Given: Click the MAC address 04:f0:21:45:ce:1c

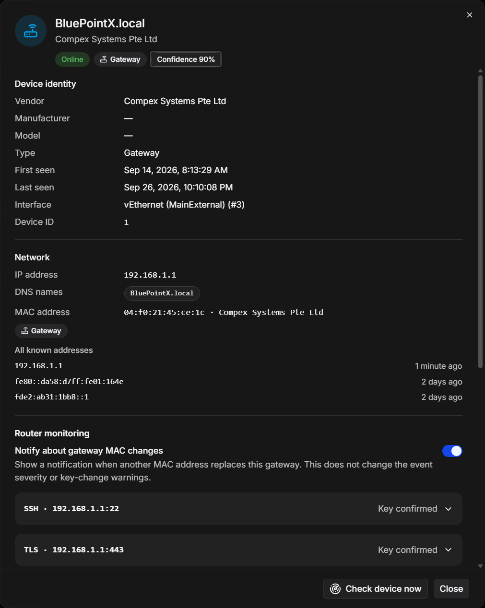Looking at the screenshot, I should click(164, 313).
